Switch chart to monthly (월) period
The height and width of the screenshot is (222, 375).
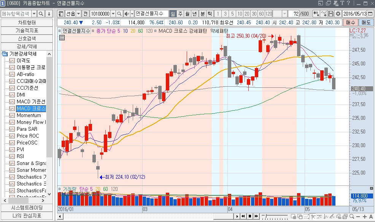pos(187,14)
